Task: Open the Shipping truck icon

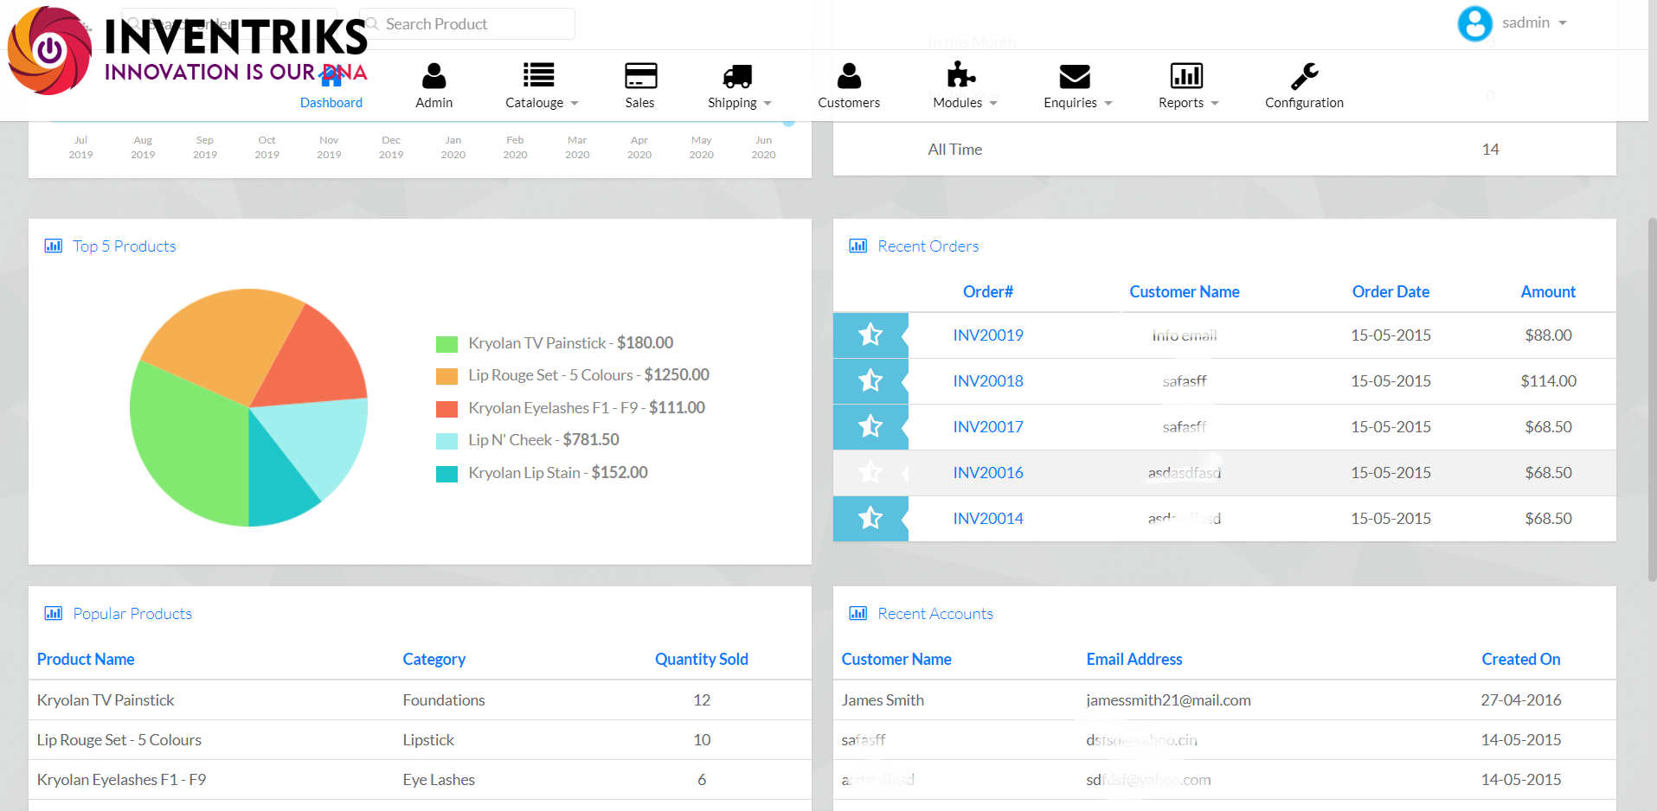Action: (737, 76)
